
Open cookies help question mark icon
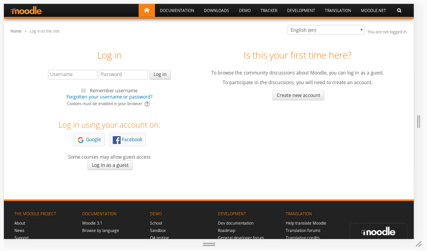tap(147, 104)
